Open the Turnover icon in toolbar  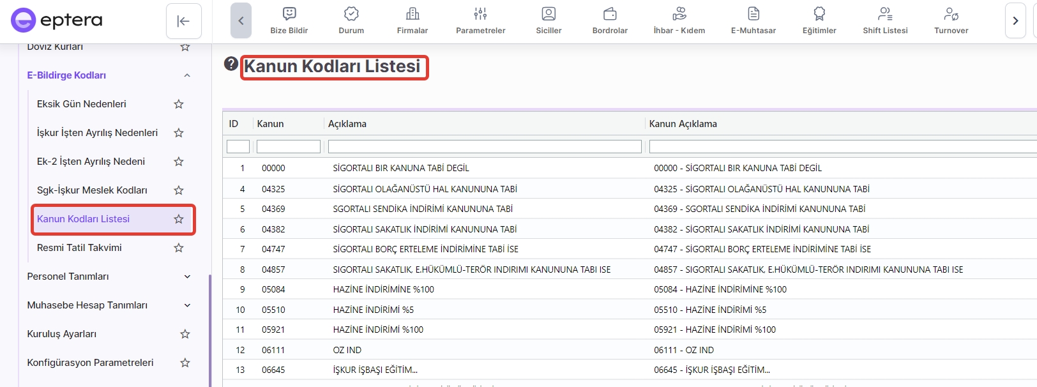pos(951,14)
